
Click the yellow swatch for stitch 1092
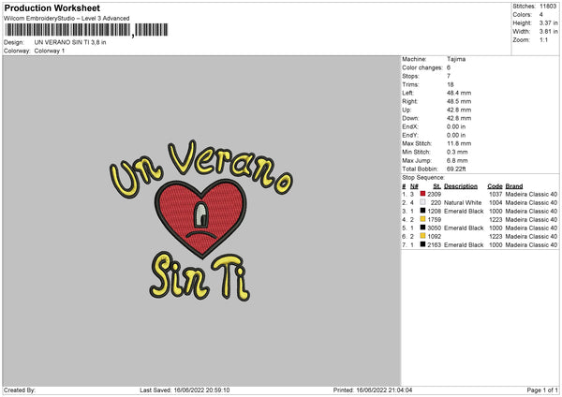coord(423,236)
